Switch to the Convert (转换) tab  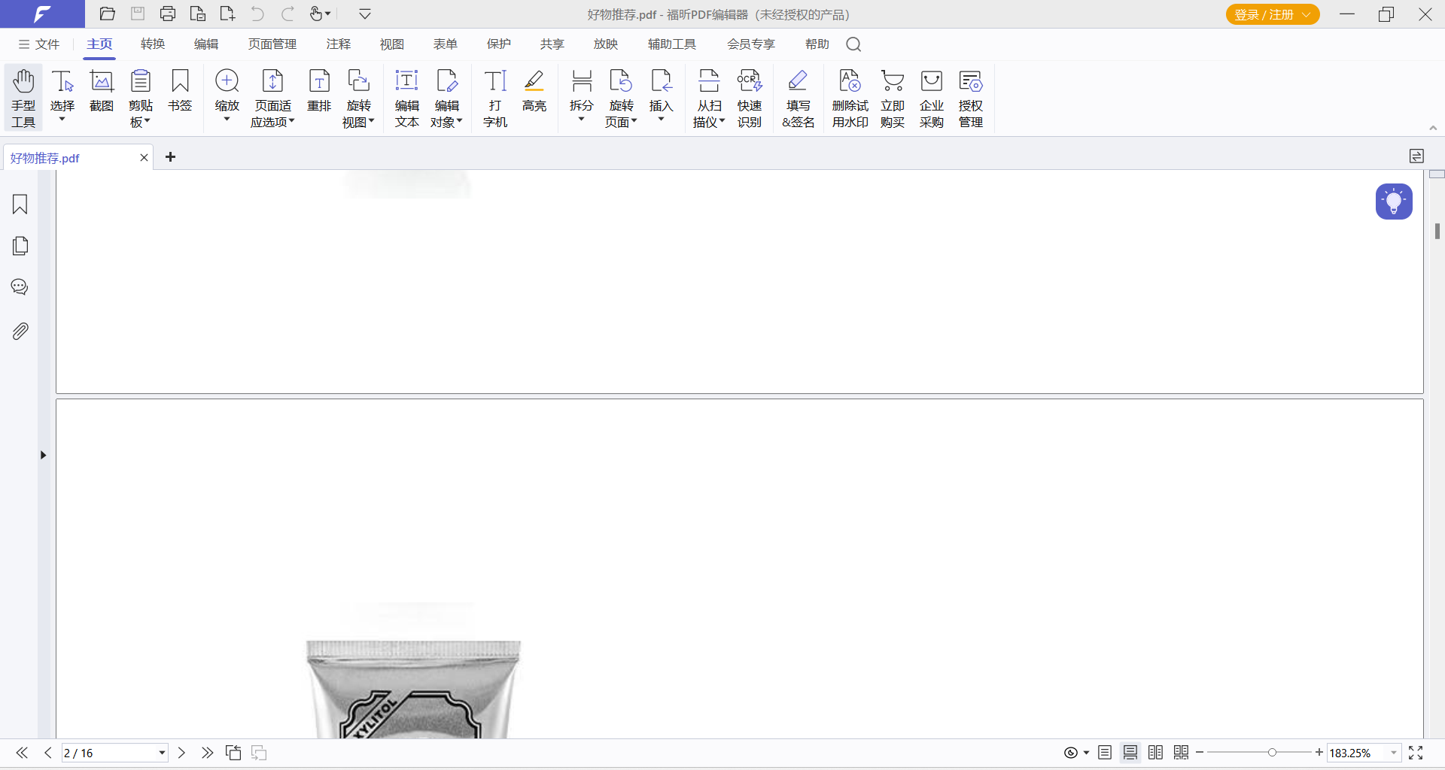click(153, 44)
